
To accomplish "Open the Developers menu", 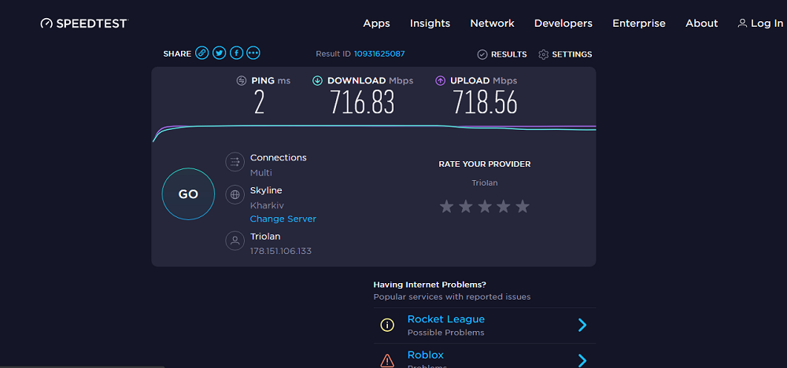I will [563, 23].
